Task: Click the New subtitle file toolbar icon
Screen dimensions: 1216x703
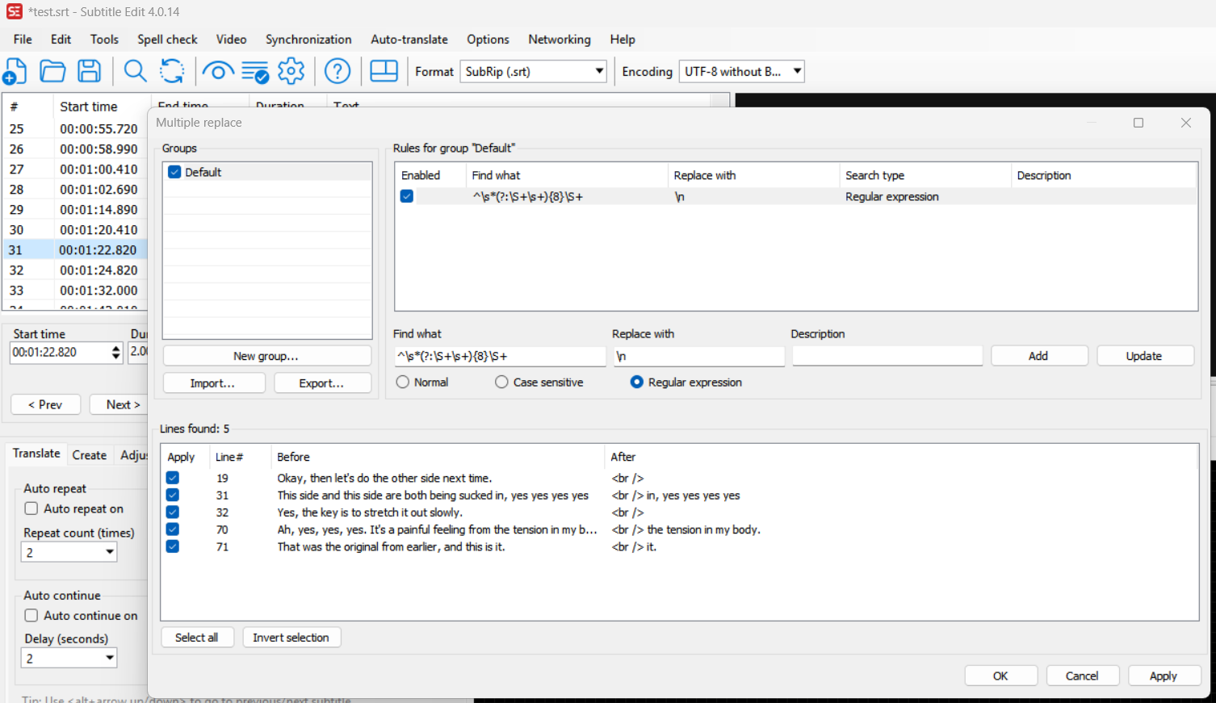Action: pos(15,71)
